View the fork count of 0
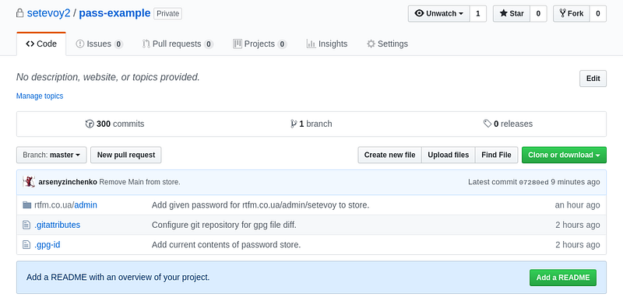Screen dimensions: 623x304 pyautogui.click(x=598, y=13)
